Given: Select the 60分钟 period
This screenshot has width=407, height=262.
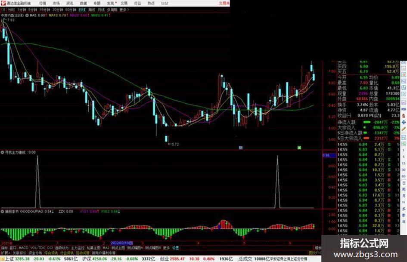Looking at the screenshot, I should [x=70, y=9].
